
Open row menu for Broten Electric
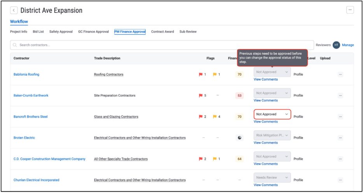pos(340,138)
